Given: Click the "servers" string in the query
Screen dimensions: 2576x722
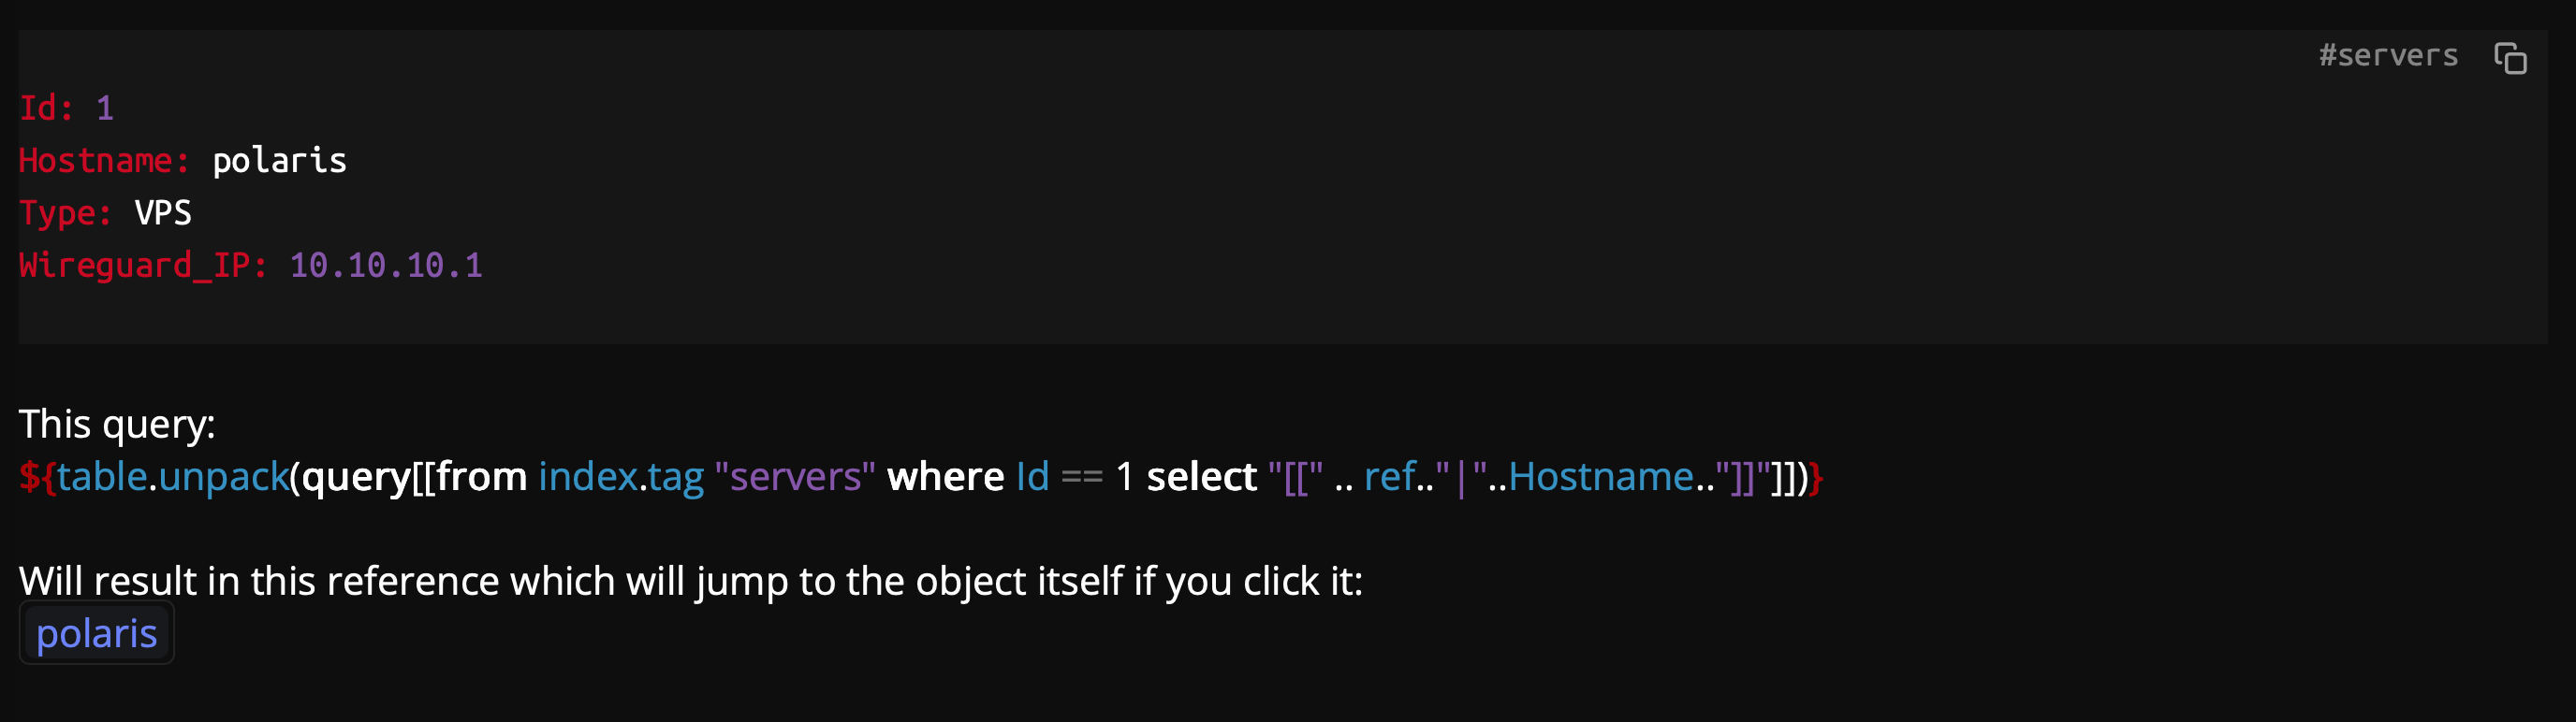Looking at the screenshot, I should click(x=795, y=477).
